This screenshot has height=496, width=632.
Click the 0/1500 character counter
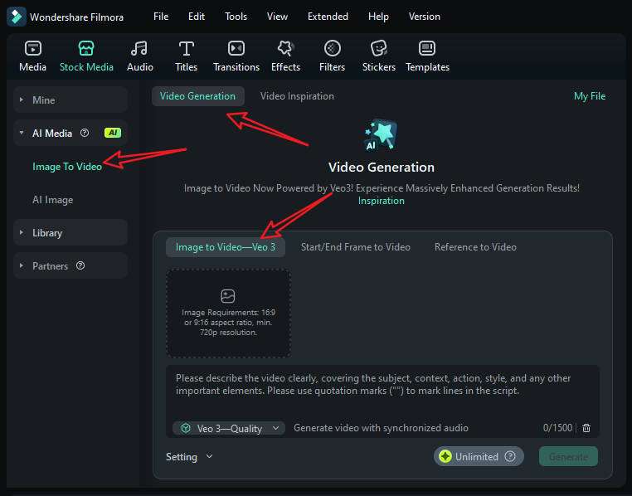tap(557, 428)
